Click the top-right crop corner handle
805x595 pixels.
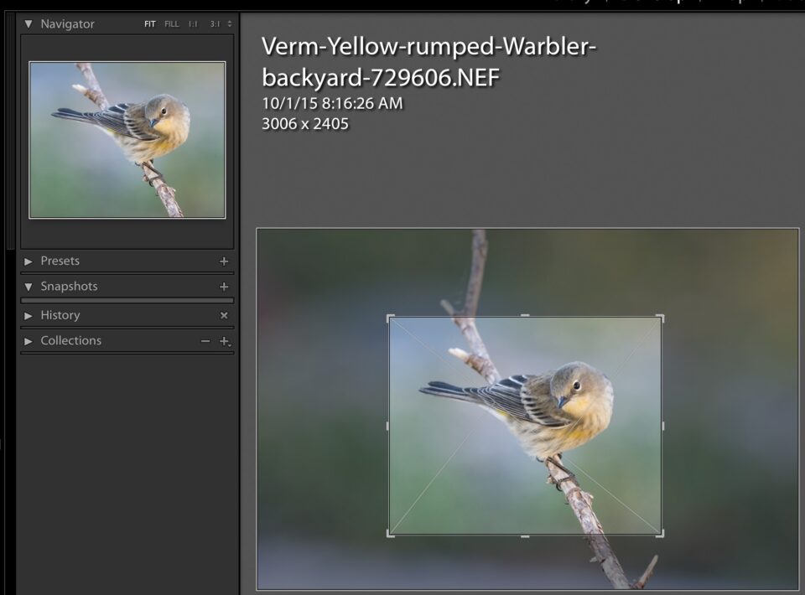(x=660, y=318)
